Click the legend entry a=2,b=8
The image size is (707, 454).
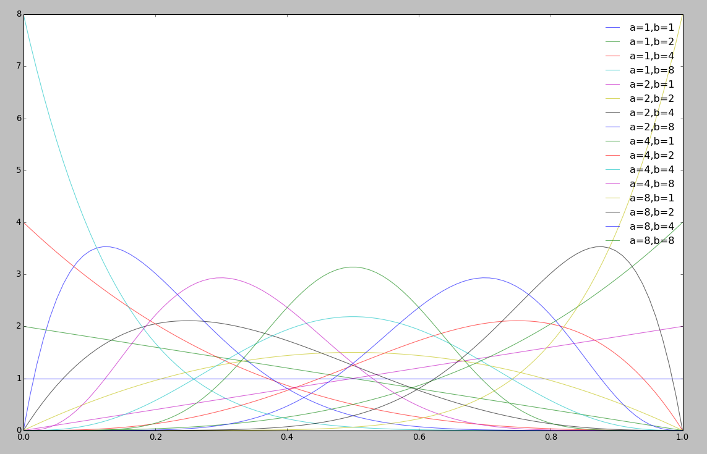click(640, 127)
